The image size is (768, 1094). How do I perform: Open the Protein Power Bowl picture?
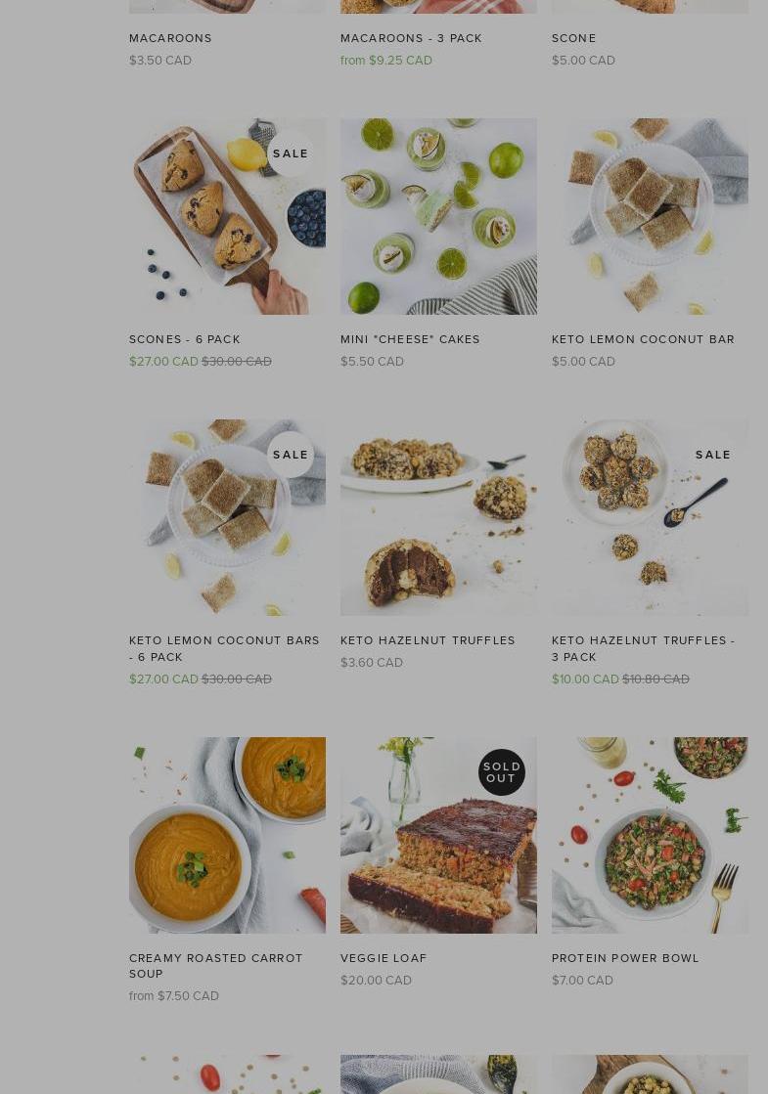pos(650,835)
